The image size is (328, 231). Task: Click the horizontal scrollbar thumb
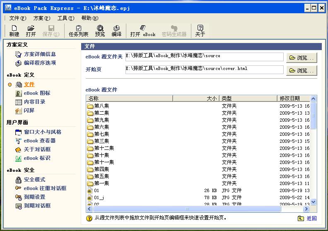point(187,209)
